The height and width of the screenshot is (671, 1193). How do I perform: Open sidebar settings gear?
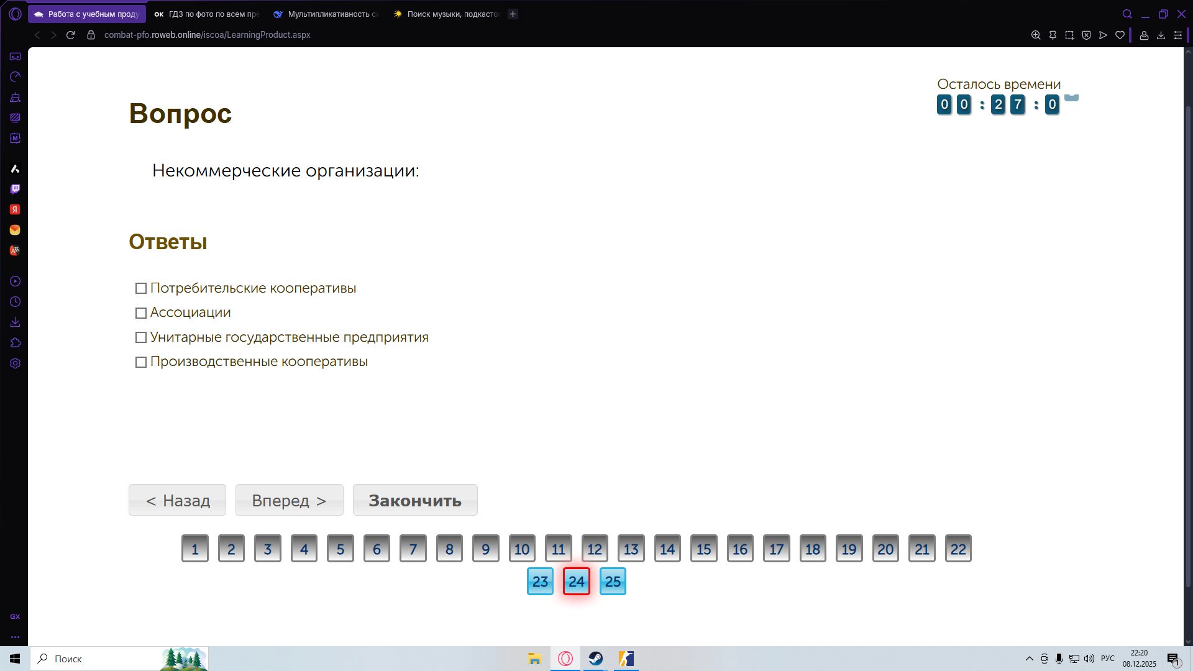point(16,363)
